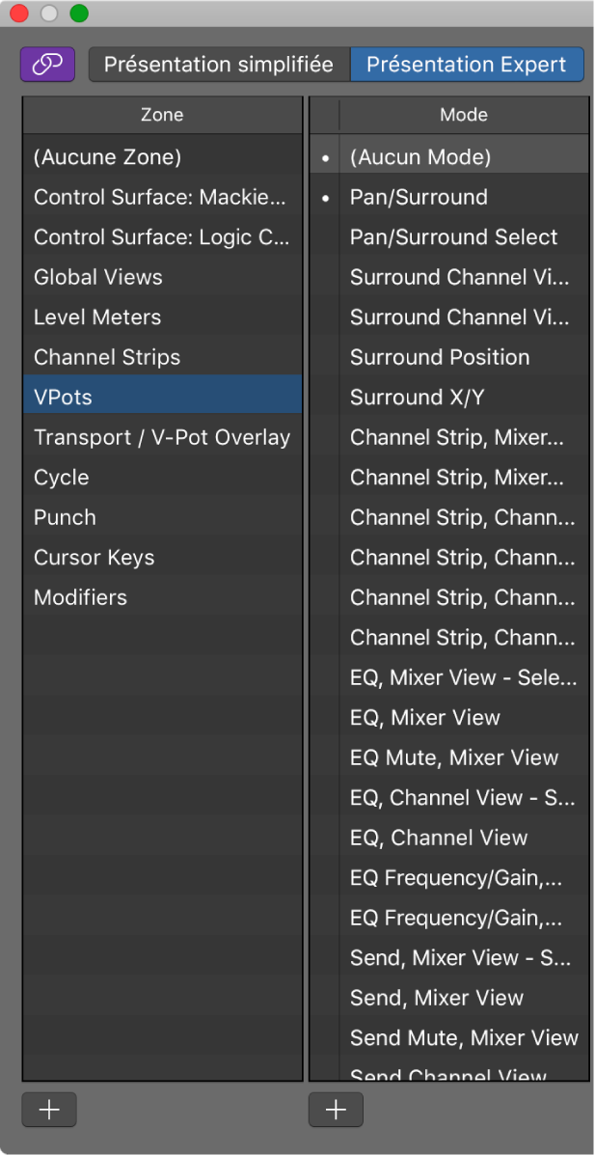Screen dimensions: 595x1155
Task: Pick the Cursor Keys zone
Action: tap(94, 558)
